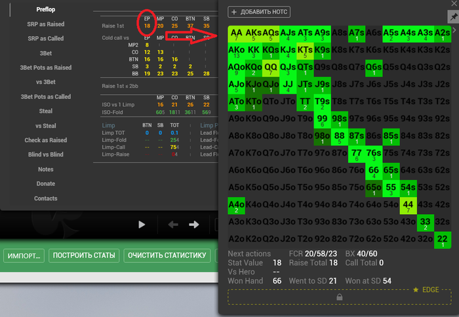Viewport: 459px width, 317px height.
Task: Click the Limp heading
Action: [x=108, y=126]
